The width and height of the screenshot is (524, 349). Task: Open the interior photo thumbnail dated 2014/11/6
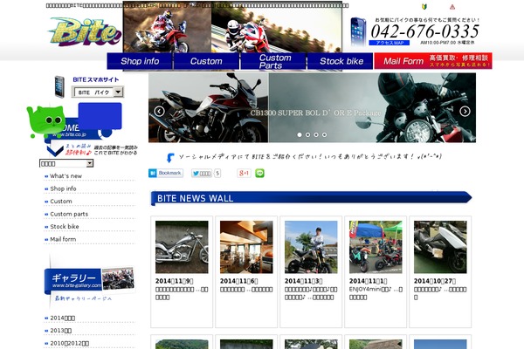point(246,247)
